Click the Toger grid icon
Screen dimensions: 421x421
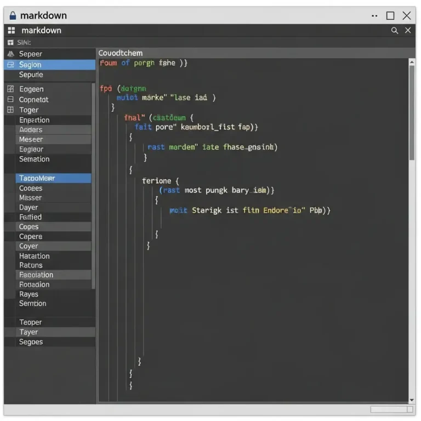coord(10,110)
